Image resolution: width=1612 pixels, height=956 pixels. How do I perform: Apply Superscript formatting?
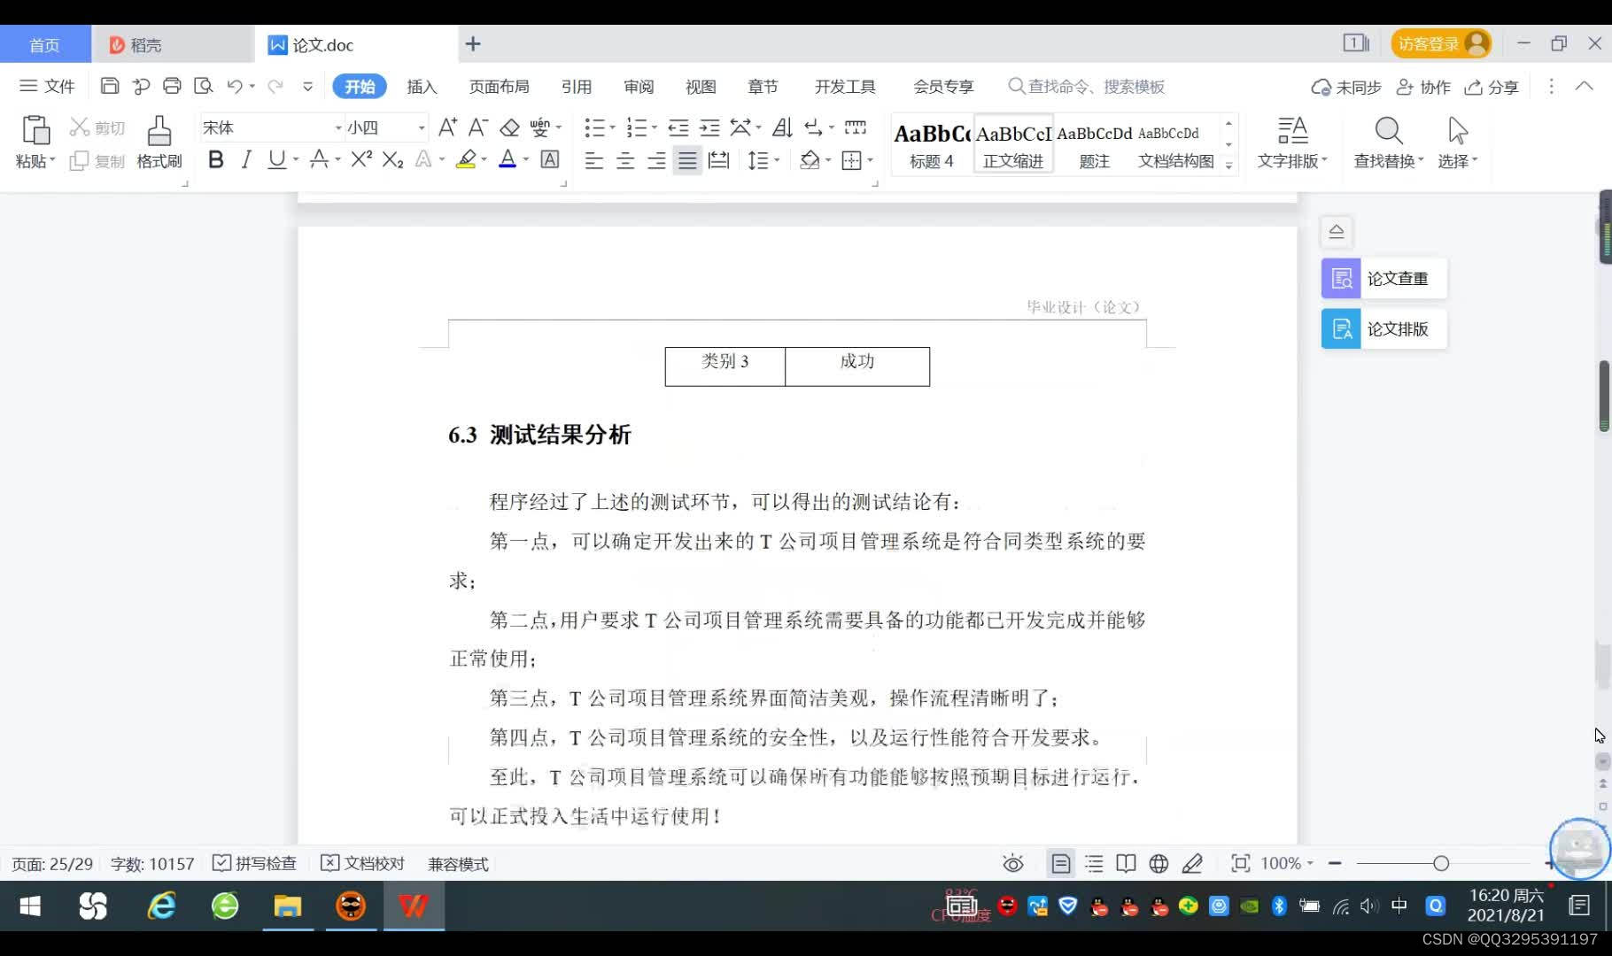(361, 159)
